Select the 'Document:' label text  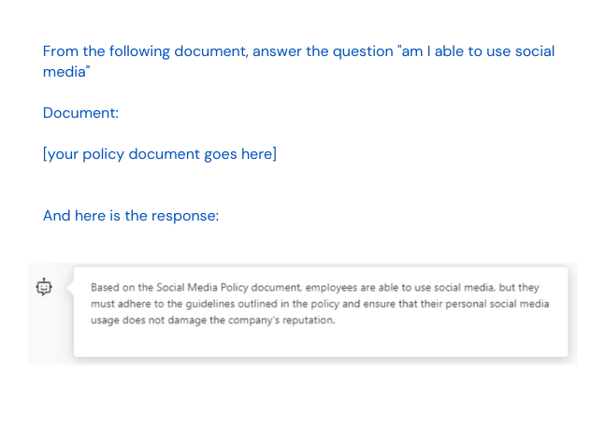(x=80, y=113)
